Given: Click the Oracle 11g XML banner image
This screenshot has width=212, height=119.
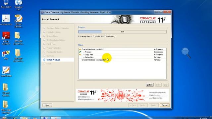Looking at the screenshot, I should coord(123,95).
